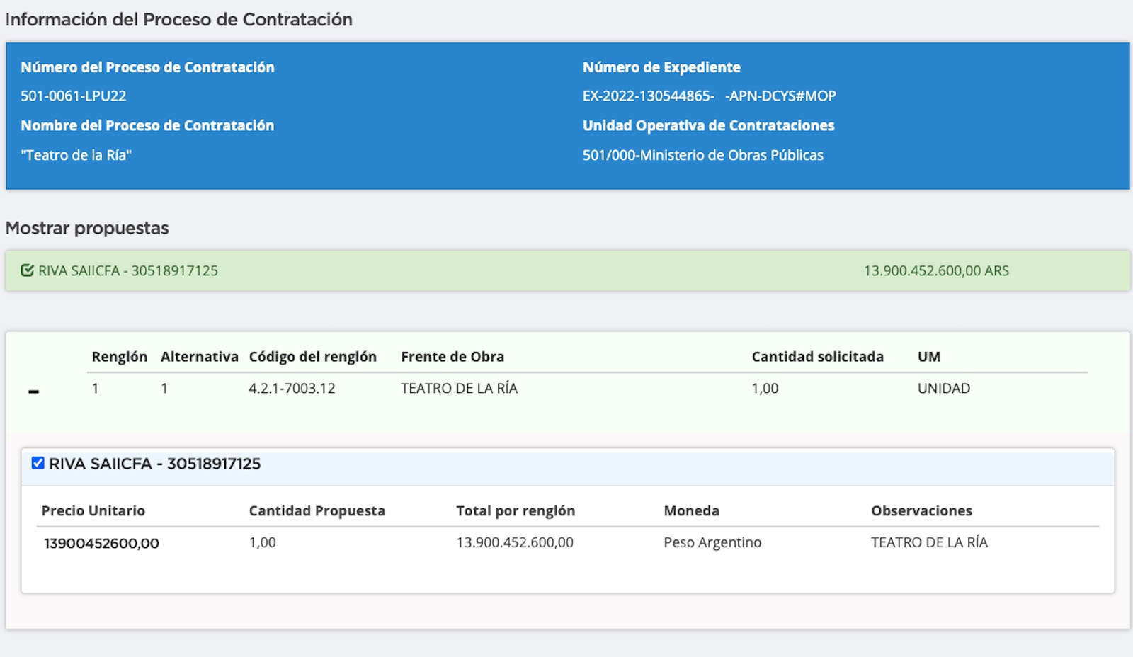Click the Total por renglón header

pyautogui.click(x=515, y=510)
